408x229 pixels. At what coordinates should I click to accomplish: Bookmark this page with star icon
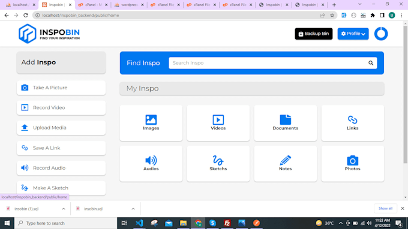332,16
